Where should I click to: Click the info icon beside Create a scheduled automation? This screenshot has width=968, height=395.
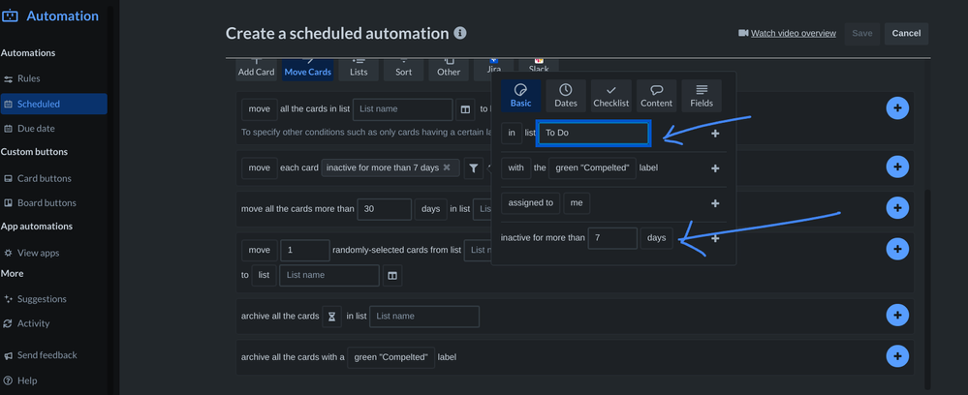(x=460, y=33)
